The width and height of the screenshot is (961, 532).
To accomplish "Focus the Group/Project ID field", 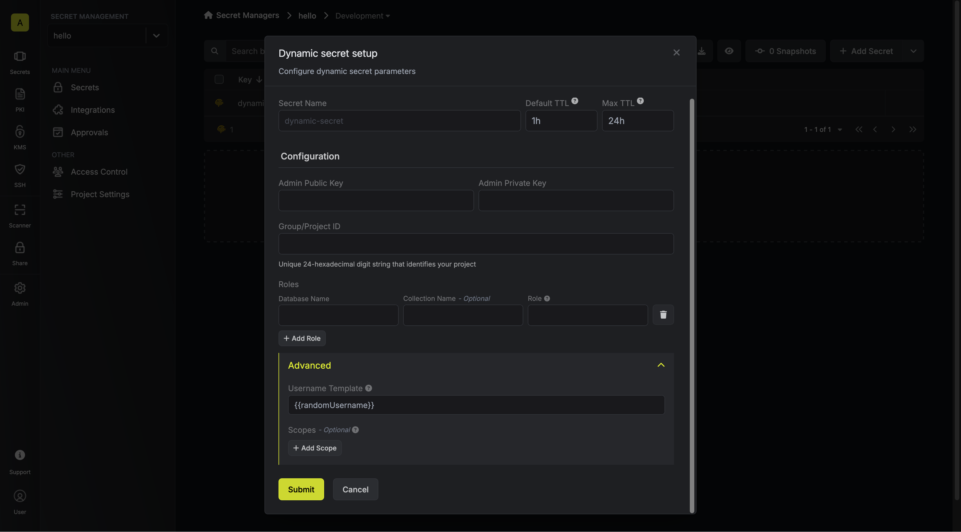I will click(476, 244).
